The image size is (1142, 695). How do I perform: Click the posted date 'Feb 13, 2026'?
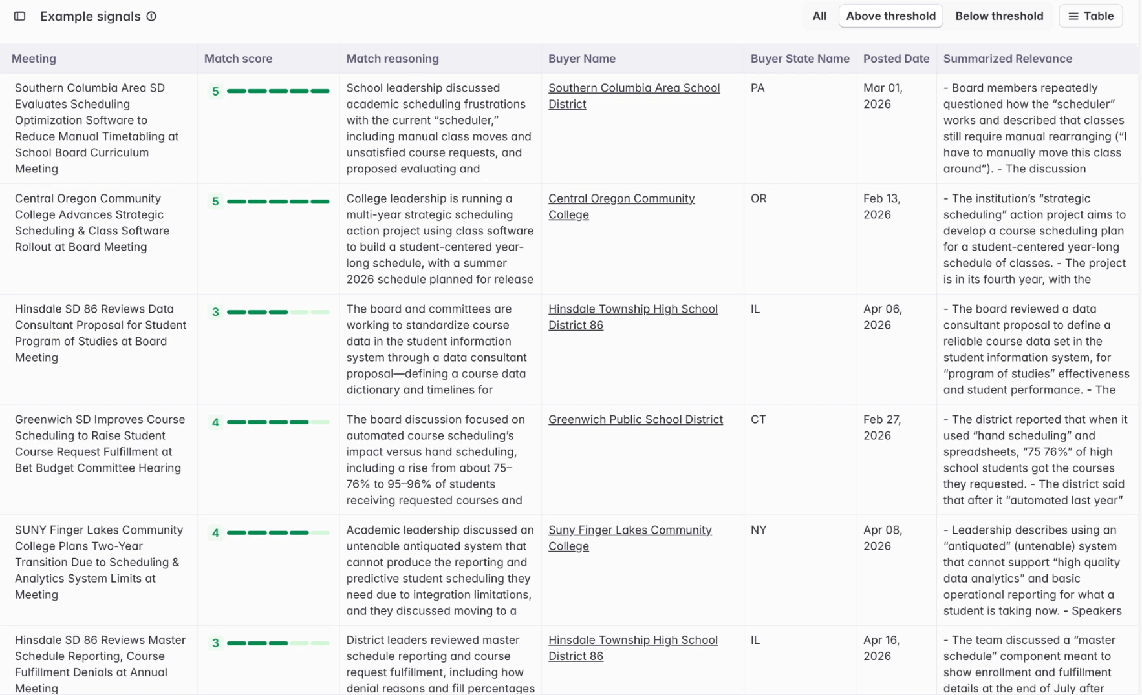(x=882, y=207)
